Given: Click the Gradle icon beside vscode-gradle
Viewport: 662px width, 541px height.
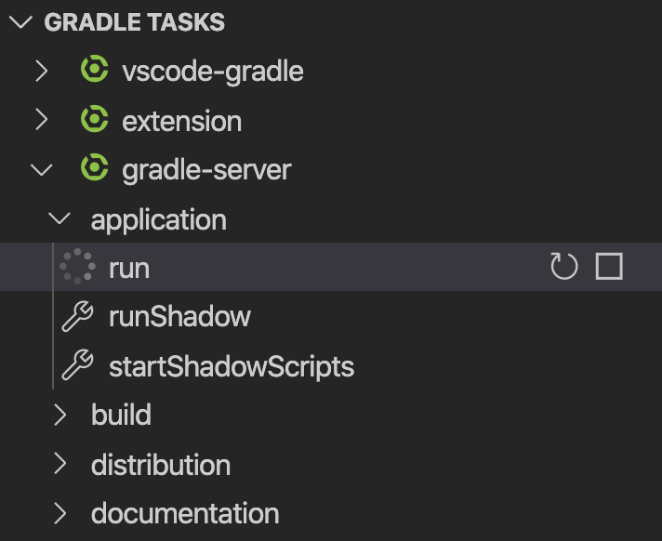Looking at the screenshot, I should (94, 69).
